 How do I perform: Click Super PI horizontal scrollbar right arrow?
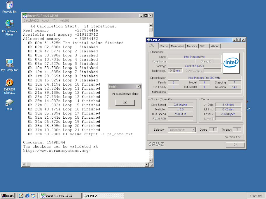147,164
